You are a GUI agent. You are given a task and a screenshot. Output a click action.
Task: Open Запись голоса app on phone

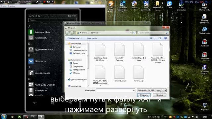coord(39,73)
